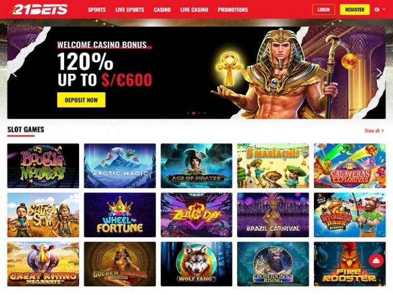Open the Boogie Monsters slot game
Screen dimensions: 393x295
43,166
